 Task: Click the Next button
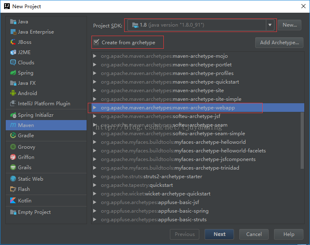219,234
